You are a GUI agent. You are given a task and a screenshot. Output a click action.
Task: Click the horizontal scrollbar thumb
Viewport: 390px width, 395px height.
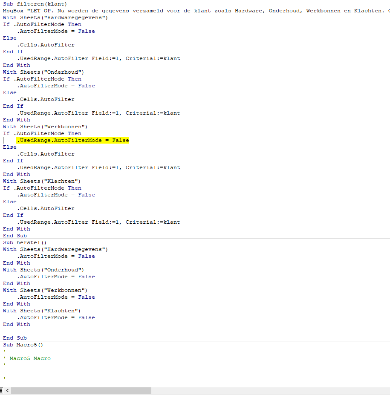[81, 390]
